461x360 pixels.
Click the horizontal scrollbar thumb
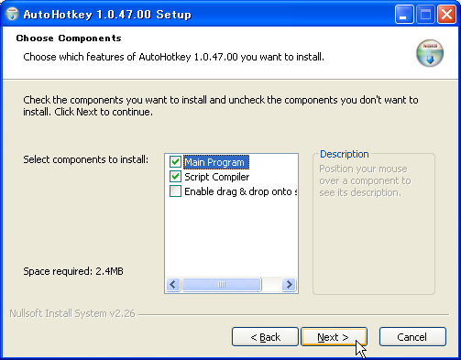click(222, 285)
